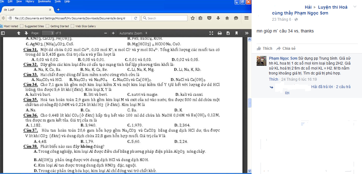This screenshot has height=174, width=362.
Task: Show bookmarks list icon
Action: pos(200,18)
